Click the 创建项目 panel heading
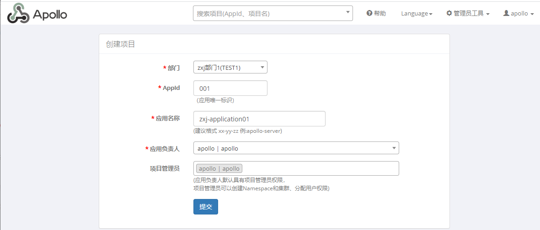The image size is (540, 230). click(120, 44)
